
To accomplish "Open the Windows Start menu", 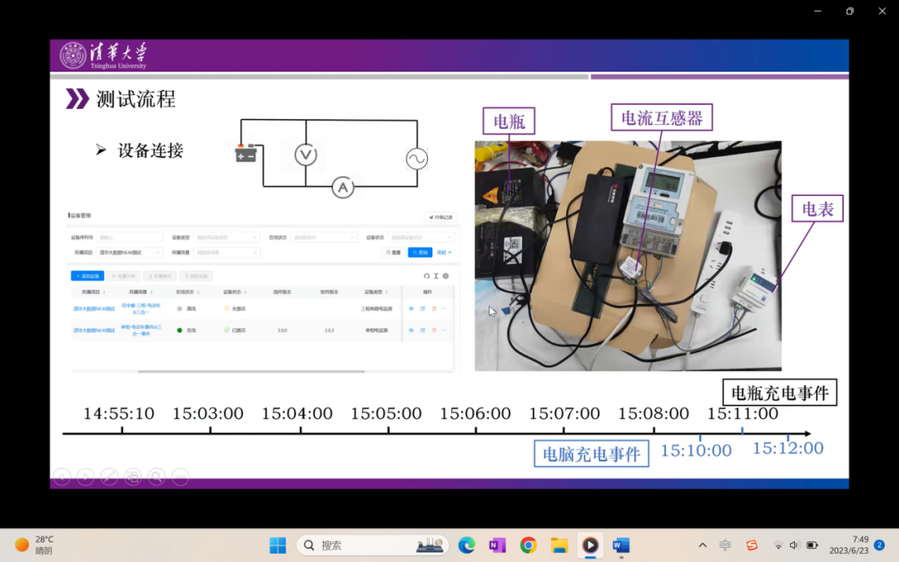I will tap(277, 545).
